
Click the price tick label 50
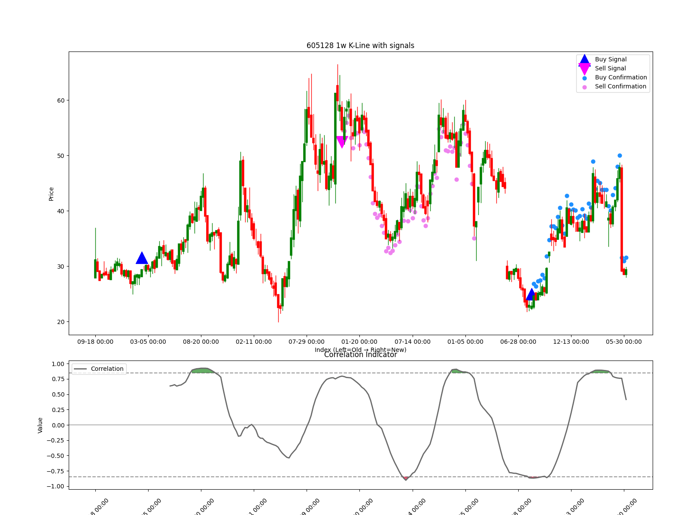(61, 156)
